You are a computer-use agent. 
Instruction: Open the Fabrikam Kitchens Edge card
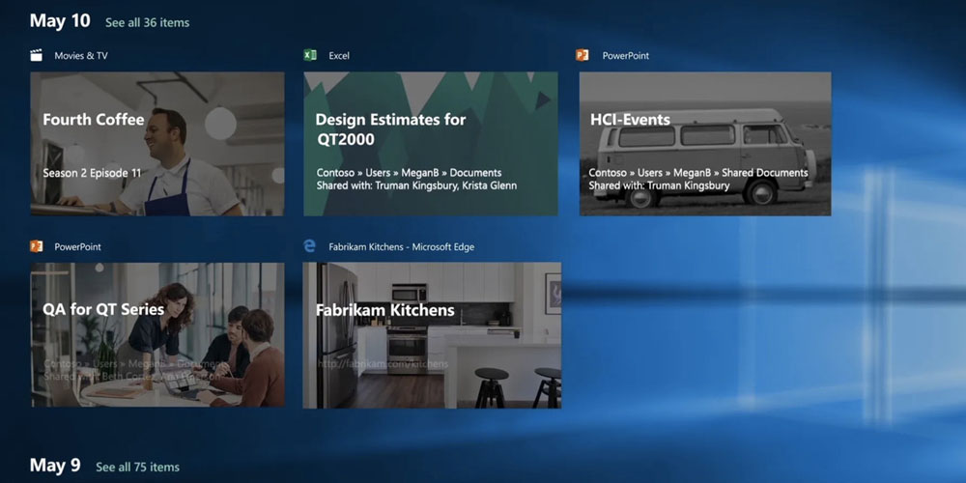pyautogui.click(x=432, y=335)
